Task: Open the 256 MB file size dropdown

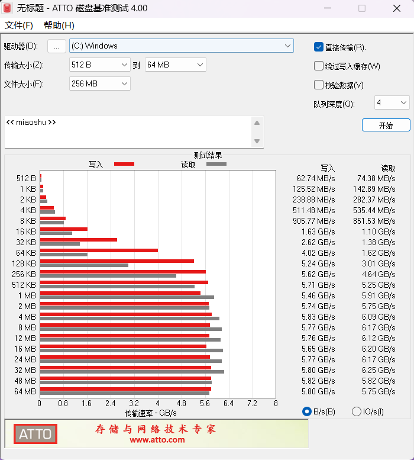Action: pyautogui.click(x=99, y=83)
